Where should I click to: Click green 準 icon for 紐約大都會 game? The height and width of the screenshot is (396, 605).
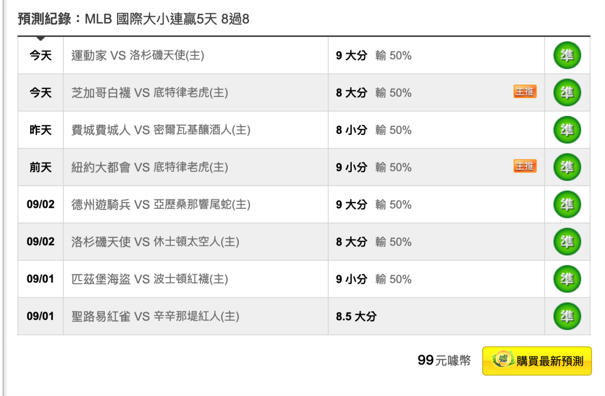click(x=567, y=167)
